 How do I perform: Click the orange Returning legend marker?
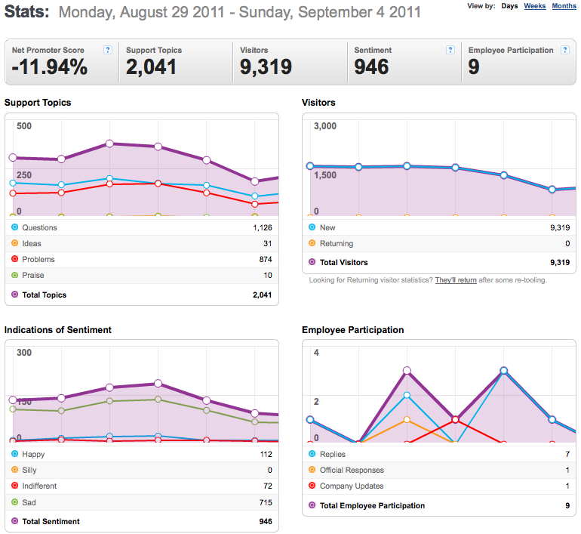pyautogui.click(x=312, y=243)
